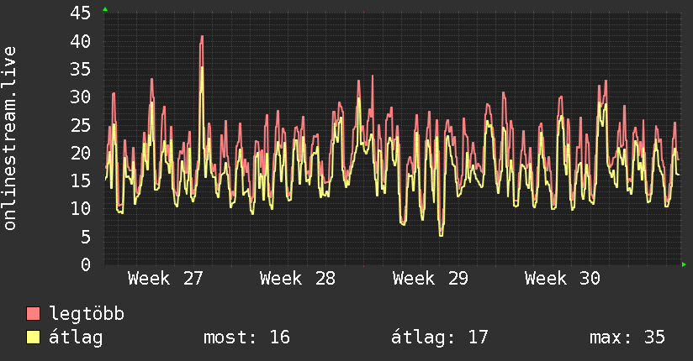
Task: Click the pink legtöbb legend swatch
Action: coord(33,313)
